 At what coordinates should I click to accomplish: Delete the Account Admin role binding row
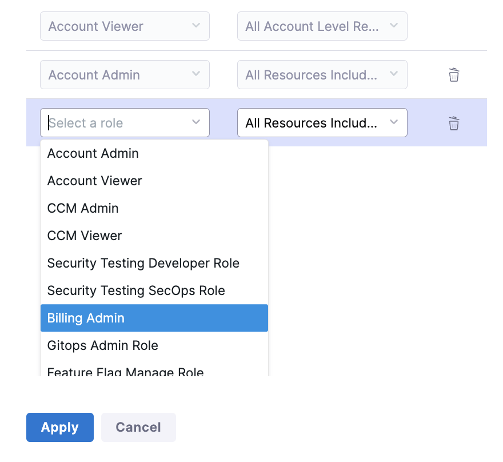coord(453,74)
